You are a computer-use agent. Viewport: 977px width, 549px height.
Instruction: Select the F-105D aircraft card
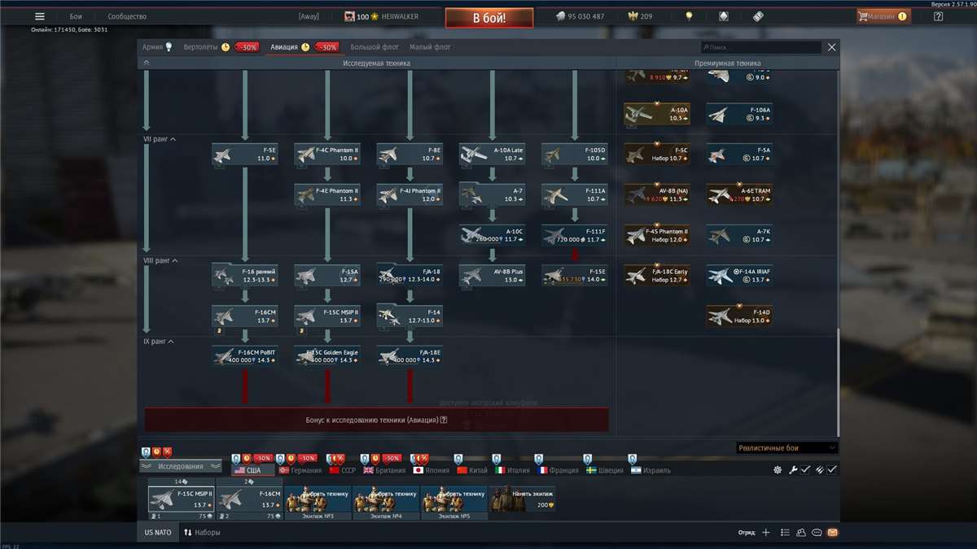(575, 155)
